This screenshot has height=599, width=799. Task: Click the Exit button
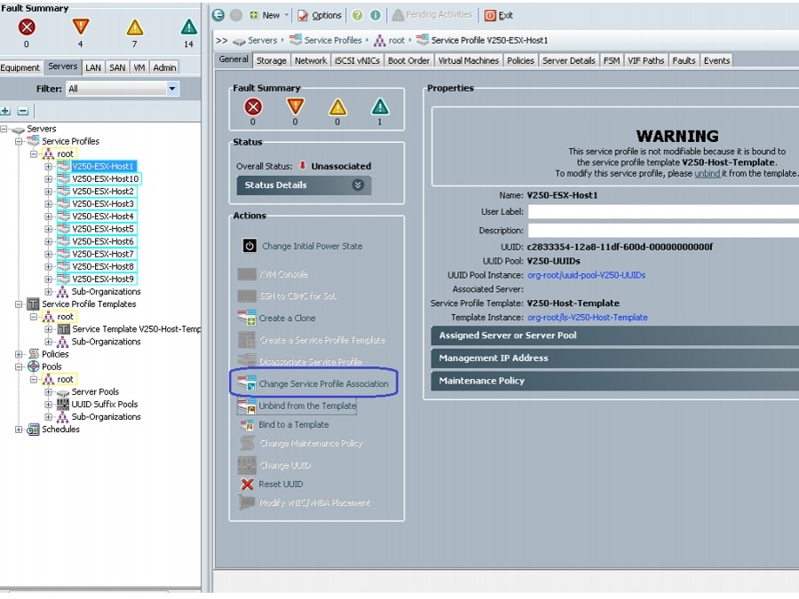[x=498, y=15]
